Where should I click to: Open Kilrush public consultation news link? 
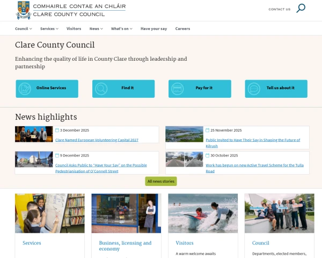click(x=253, y=143)
